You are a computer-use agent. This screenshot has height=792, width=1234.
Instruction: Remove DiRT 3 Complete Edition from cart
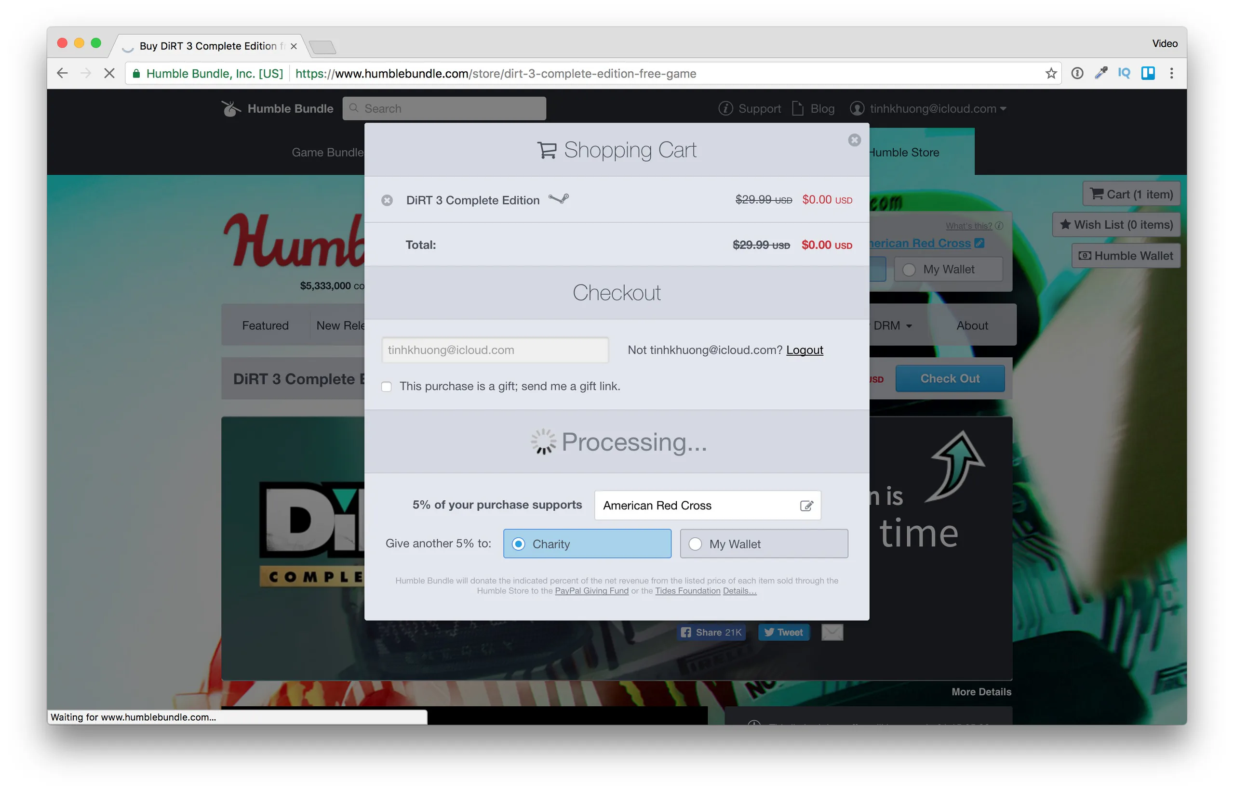387,200
